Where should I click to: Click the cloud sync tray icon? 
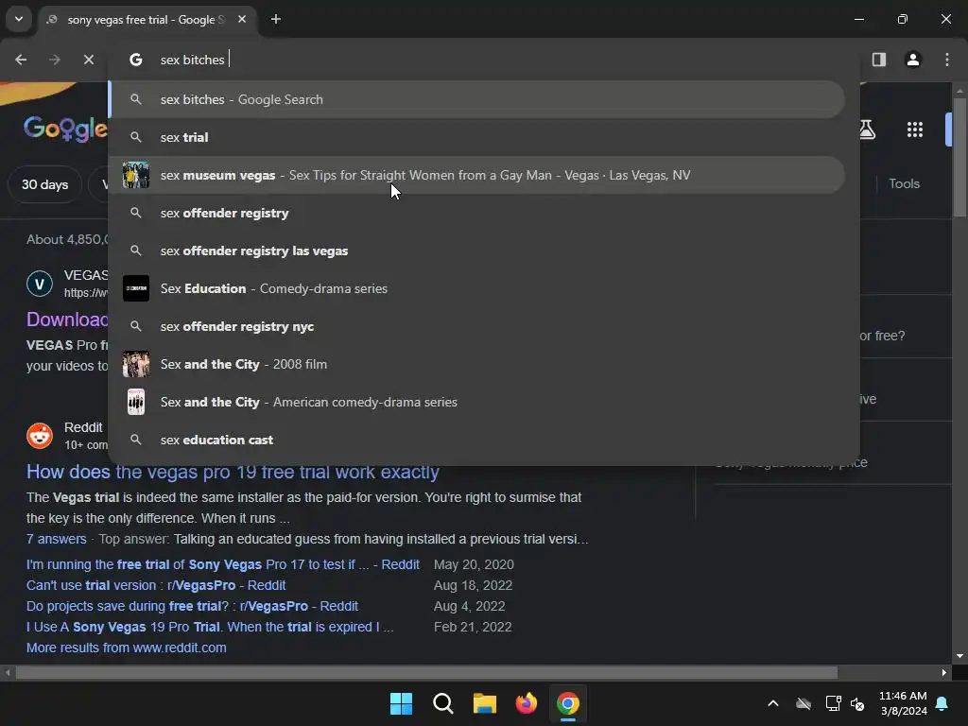(804, 703)
